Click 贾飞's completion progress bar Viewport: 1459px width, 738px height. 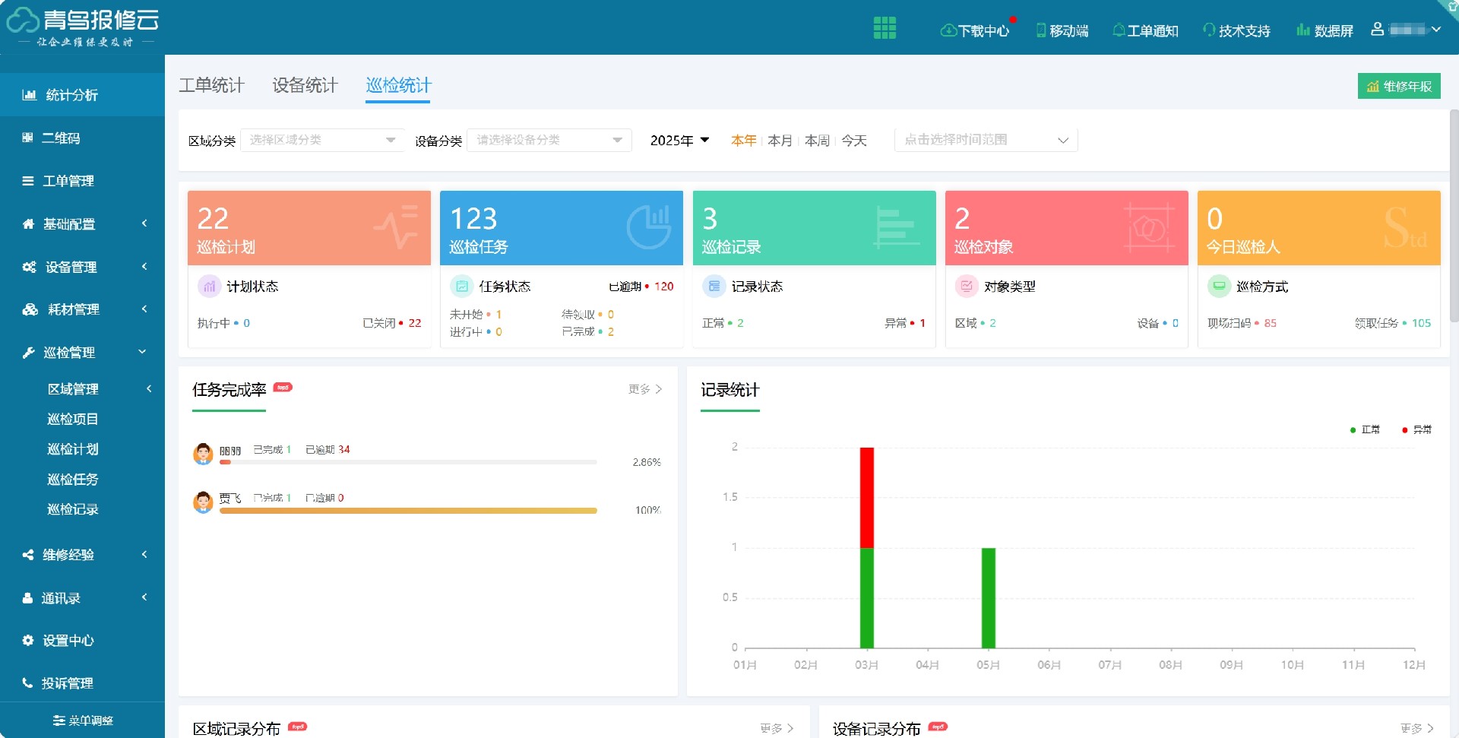(408, 510)
